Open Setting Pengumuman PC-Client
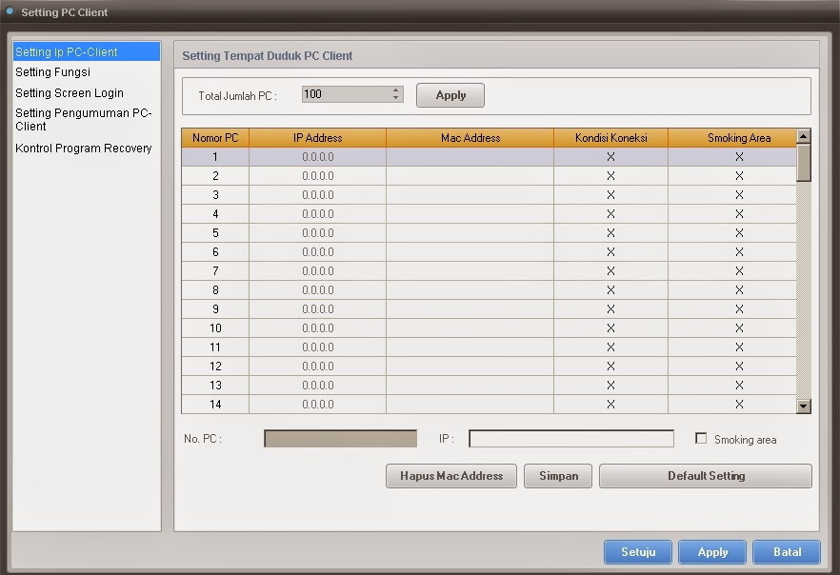 coord(80,112)
